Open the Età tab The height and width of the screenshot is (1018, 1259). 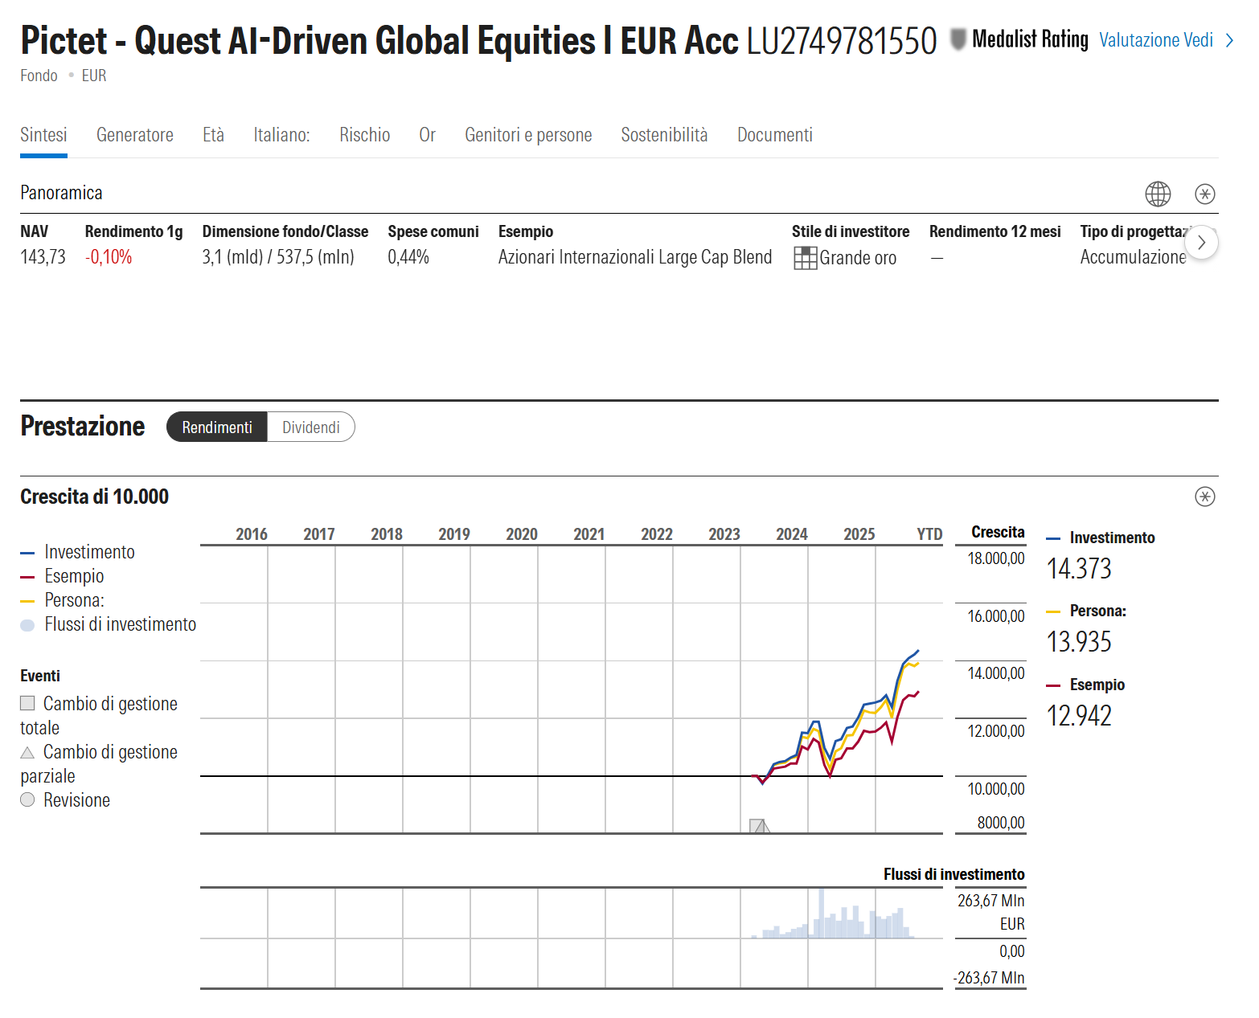pyautogui.click(x=213, y=134)
